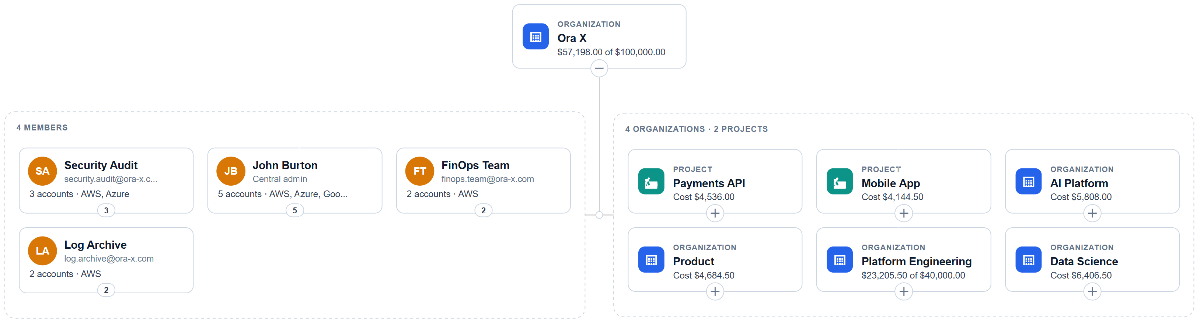Click Cost $4,684.50 on Product

[x=704, y=276]
